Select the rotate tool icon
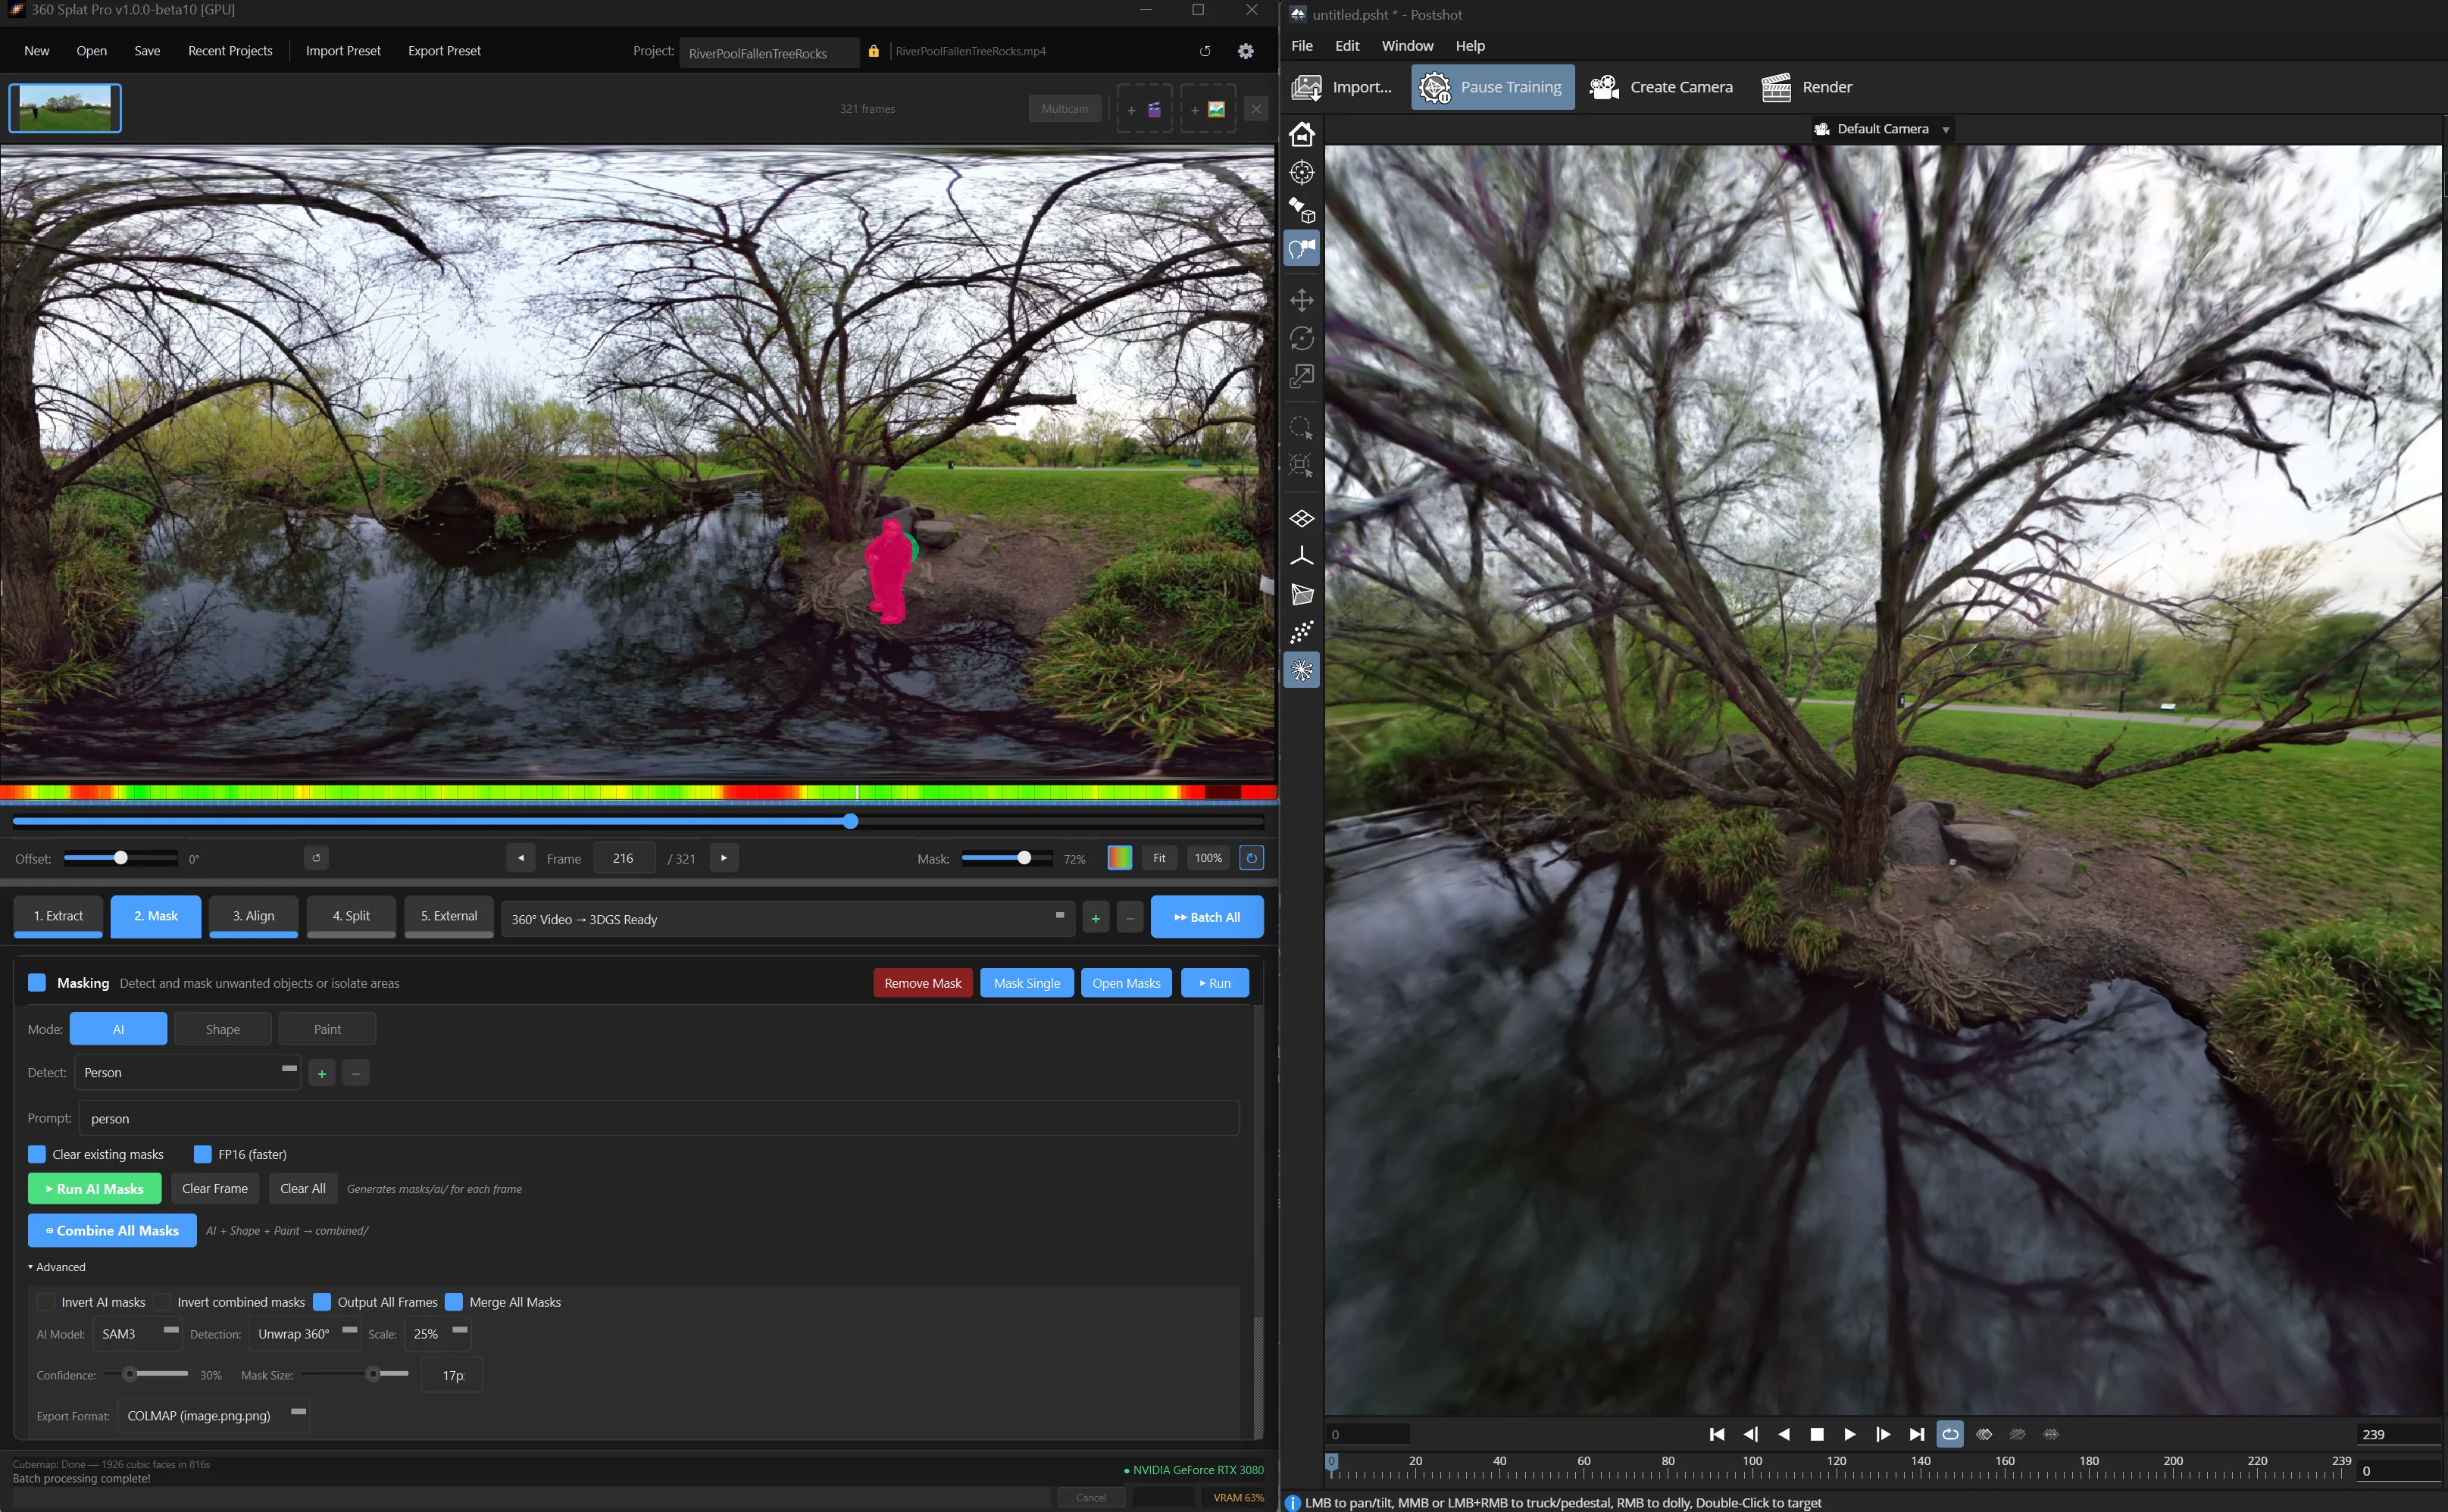The width and height of the screenshot is (2448, 1512). pos(1301,338)
